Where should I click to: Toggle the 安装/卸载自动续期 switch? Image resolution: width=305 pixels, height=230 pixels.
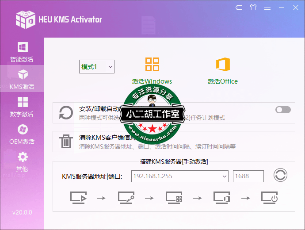coord(283,110)
